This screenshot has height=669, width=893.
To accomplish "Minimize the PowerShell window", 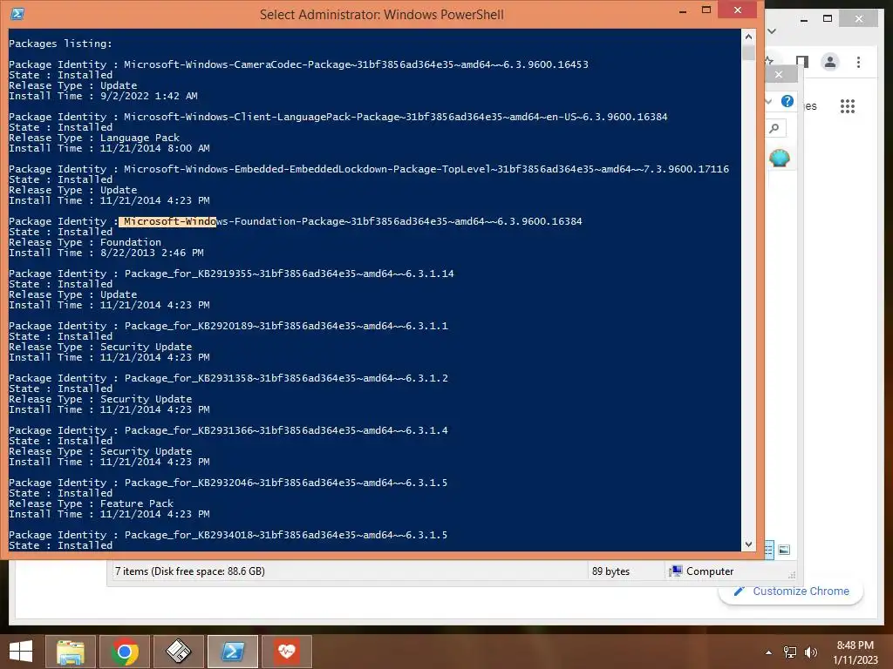I will (683, 11).
